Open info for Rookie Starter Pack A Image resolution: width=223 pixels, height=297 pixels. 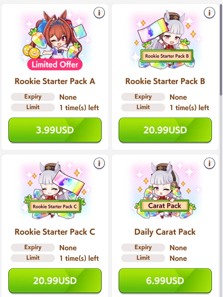coord(99,13)
